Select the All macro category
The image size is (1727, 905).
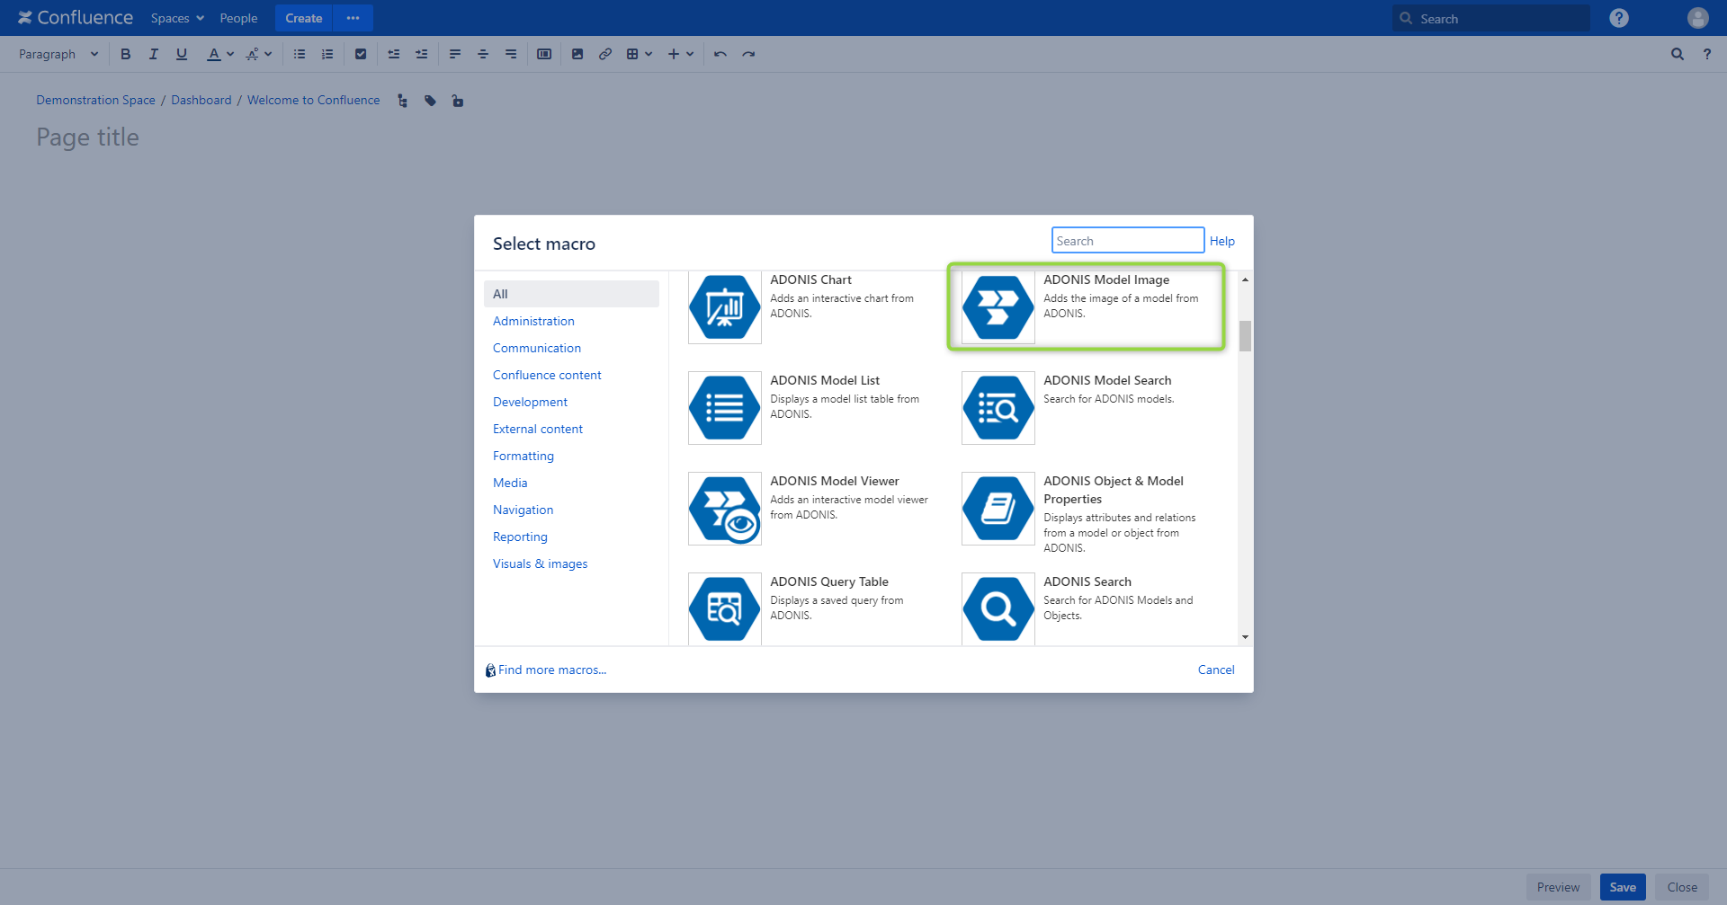[x=571, y=294]
